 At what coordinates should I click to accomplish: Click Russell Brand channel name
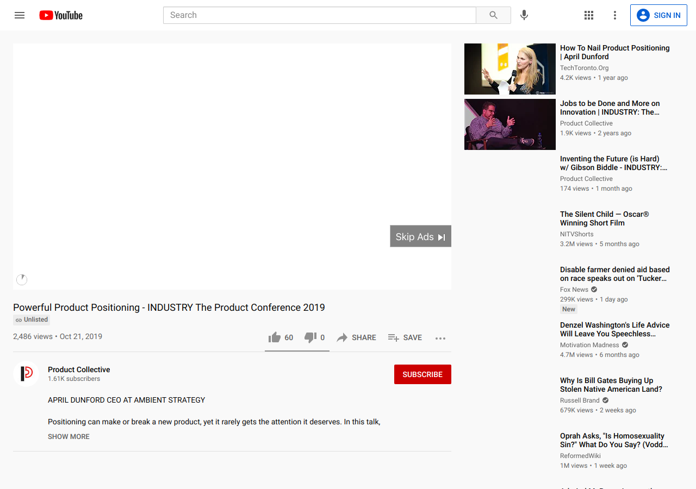580,400
